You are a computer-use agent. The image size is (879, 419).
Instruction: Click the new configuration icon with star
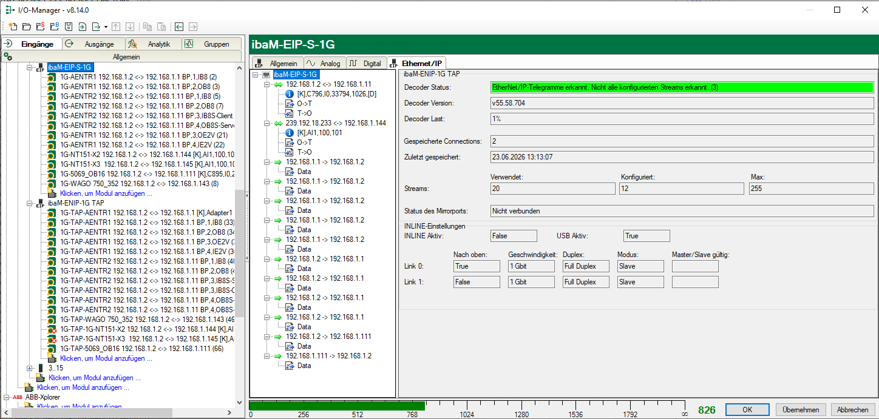point(13,27)
